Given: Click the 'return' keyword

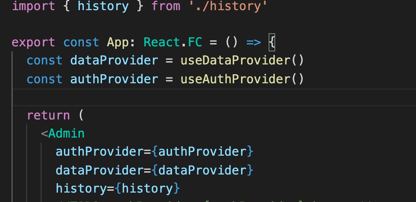Looking at the screenshot, I should click(48, 115).
